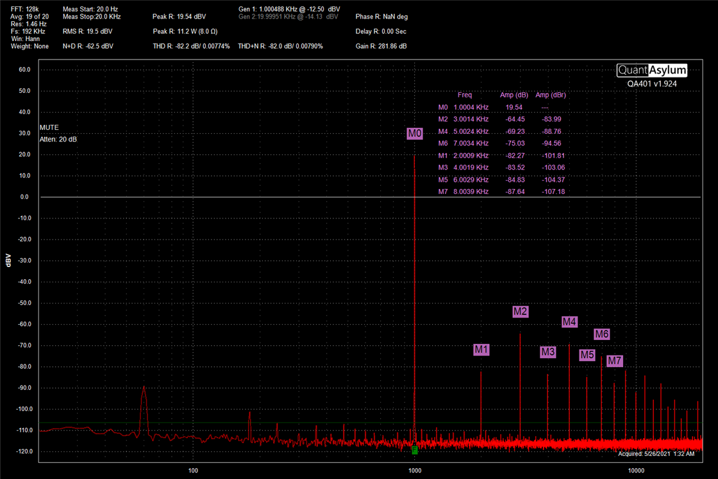The image size is (718, 479).
Task: Click the 0.0 y-axis tick label
Action: pyautogui.click(x=24, y=197)
